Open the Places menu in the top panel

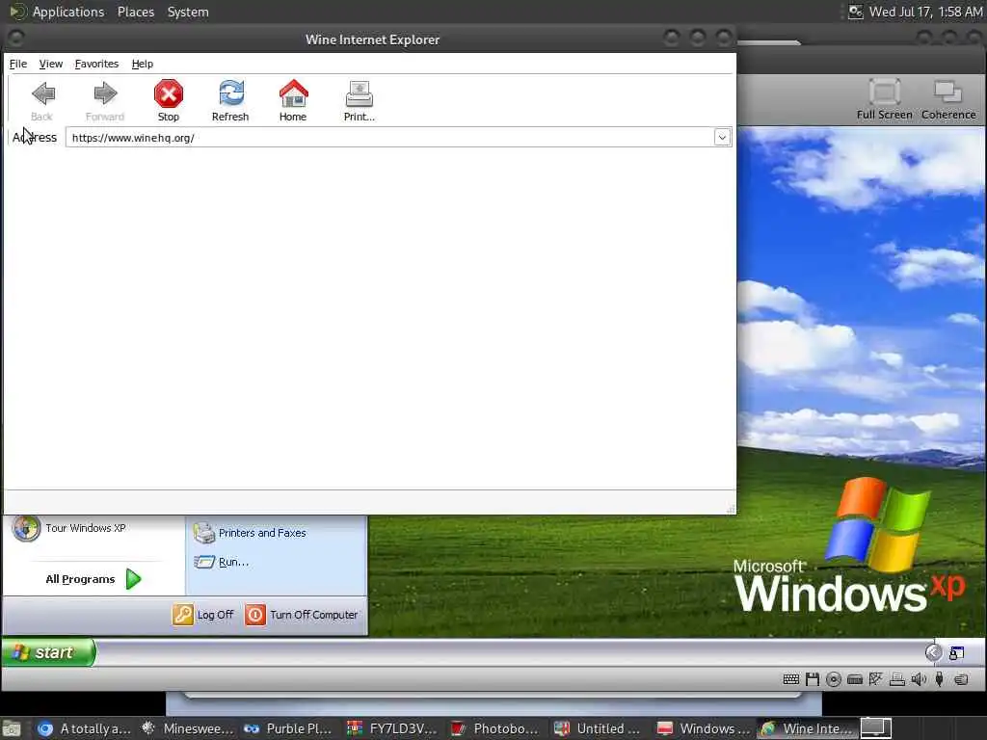pos(135,12)
